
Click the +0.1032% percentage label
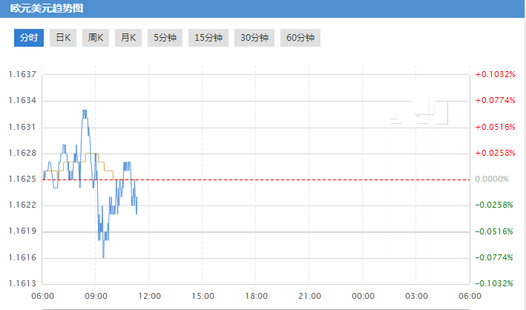coord(494,74)
